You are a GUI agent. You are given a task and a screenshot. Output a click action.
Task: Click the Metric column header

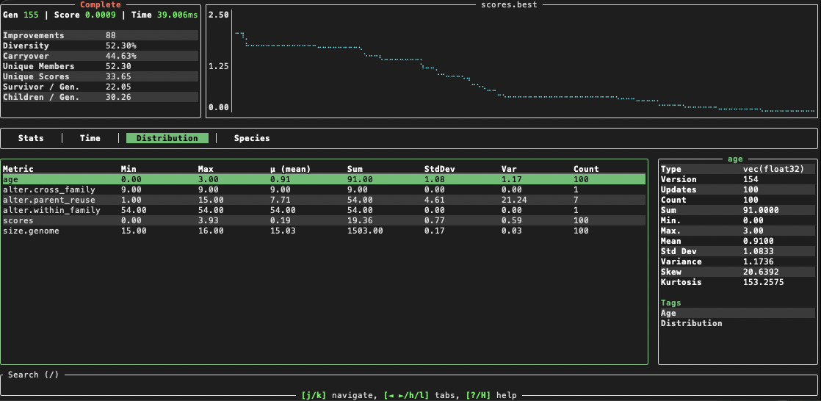pos(18,169)
